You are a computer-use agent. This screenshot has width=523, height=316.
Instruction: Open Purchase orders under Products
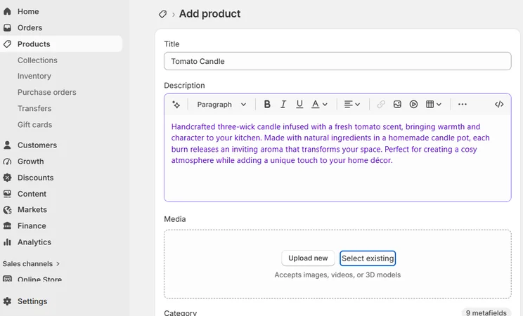pyautogui.click(x=46, y=92)
